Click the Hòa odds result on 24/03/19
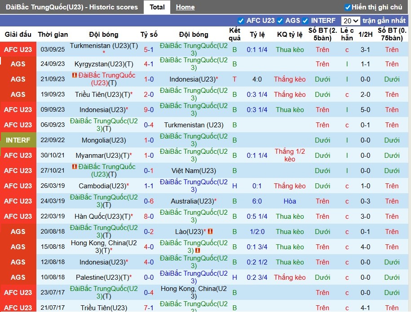This screenshot has height=312, width=411. [x=290, y=201]
